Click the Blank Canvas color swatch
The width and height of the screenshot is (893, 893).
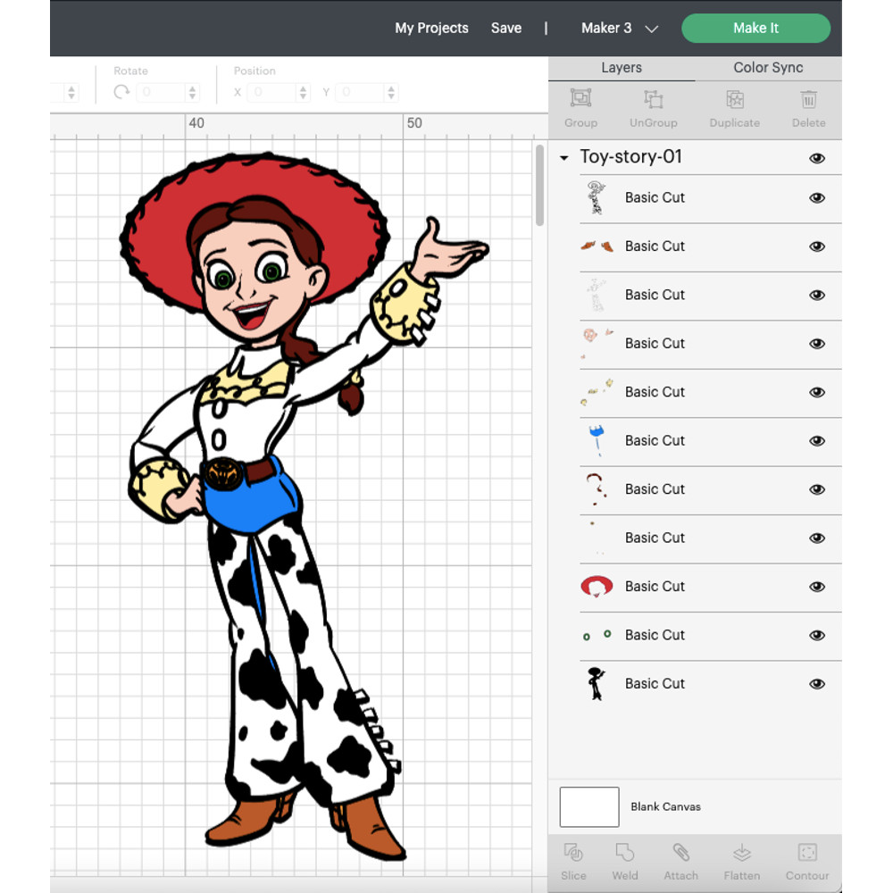pos(589,806)
